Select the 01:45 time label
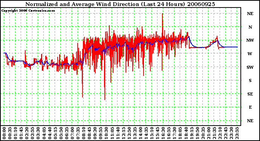The width and height of the screenshot is (260, 141). (x=21, y=133)
